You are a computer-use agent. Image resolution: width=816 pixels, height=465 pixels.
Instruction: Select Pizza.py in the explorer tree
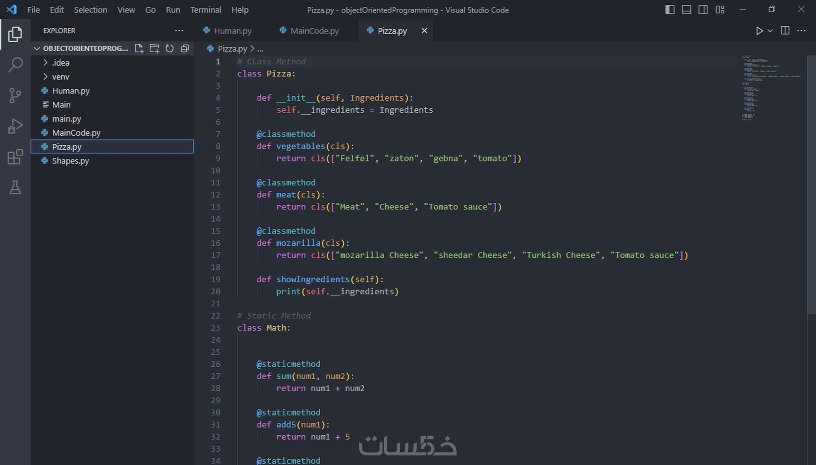tap(112, 147)
